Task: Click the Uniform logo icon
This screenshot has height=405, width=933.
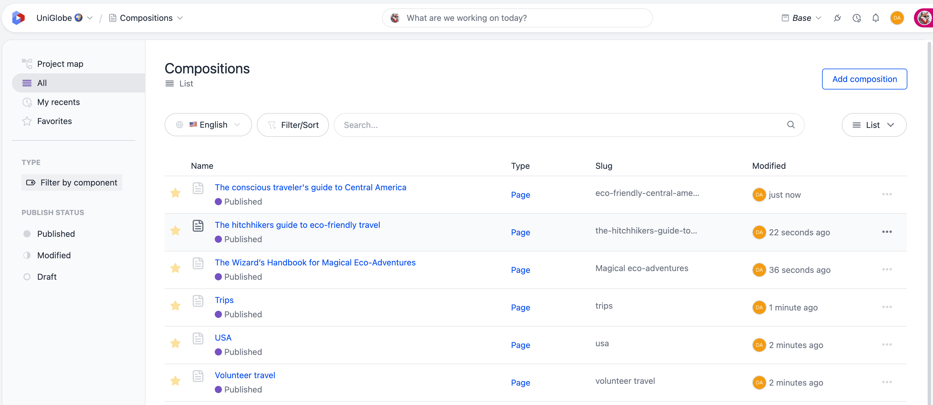Action: coord(18,18)
